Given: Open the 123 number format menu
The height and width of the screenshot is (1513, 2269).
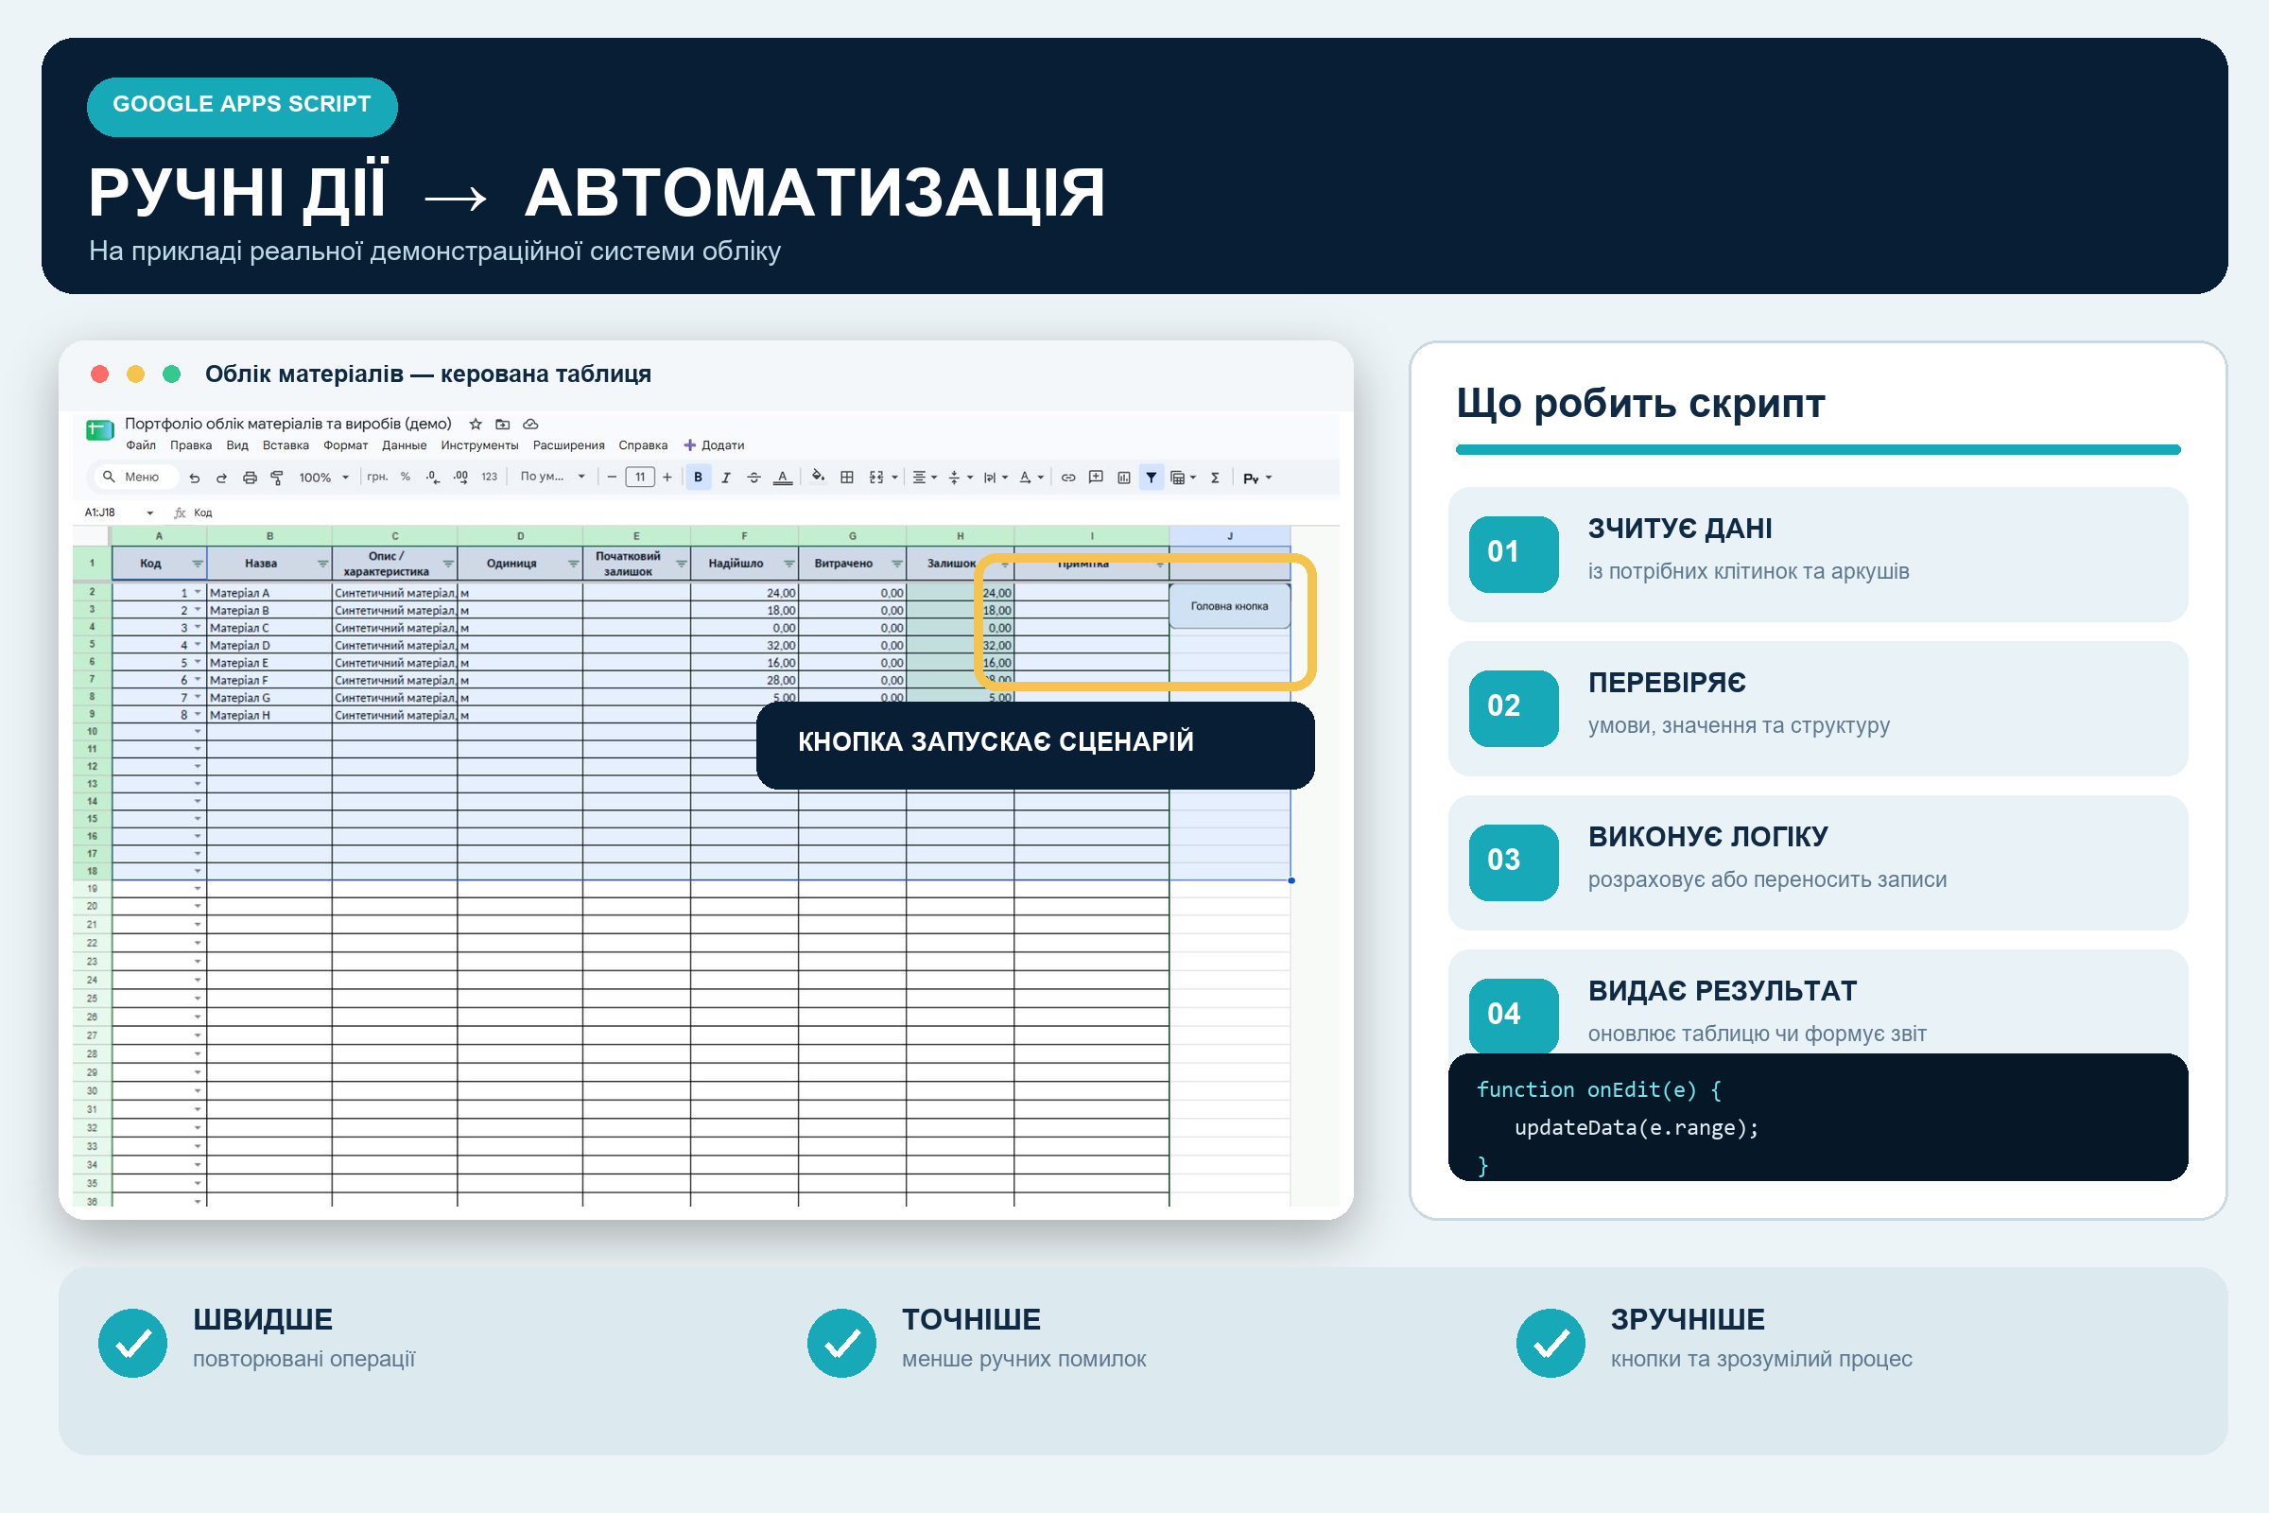Looking at the screenshot, I should 489,477.
